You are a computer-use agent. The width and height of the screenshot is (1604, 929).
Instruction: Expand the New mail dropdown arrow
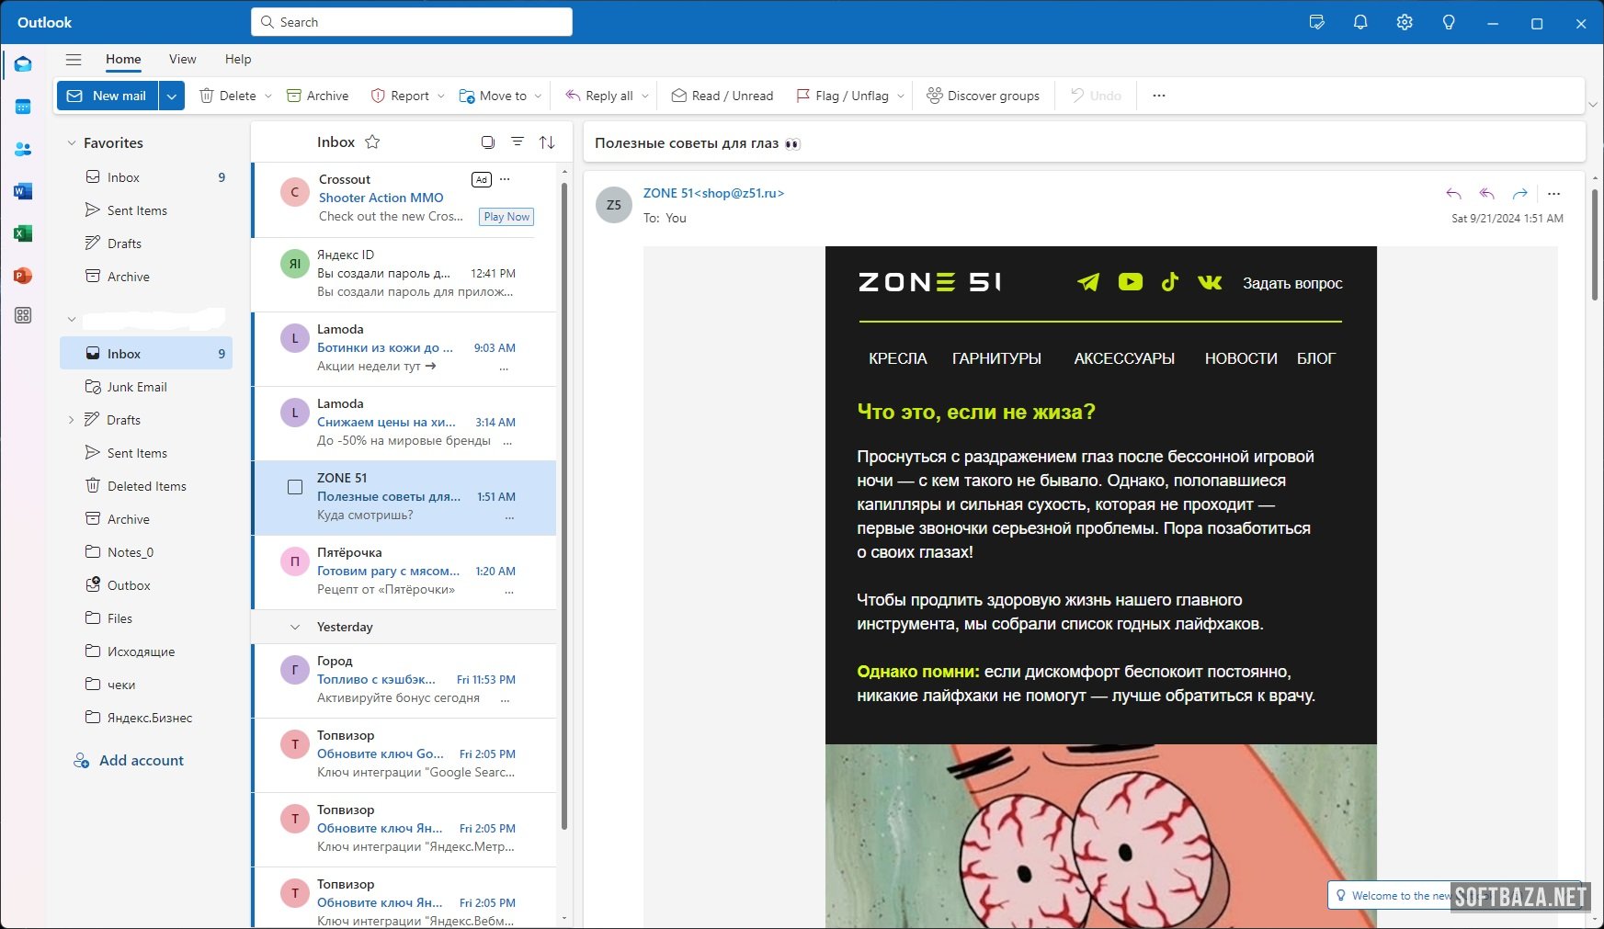[x=172, y=96]
